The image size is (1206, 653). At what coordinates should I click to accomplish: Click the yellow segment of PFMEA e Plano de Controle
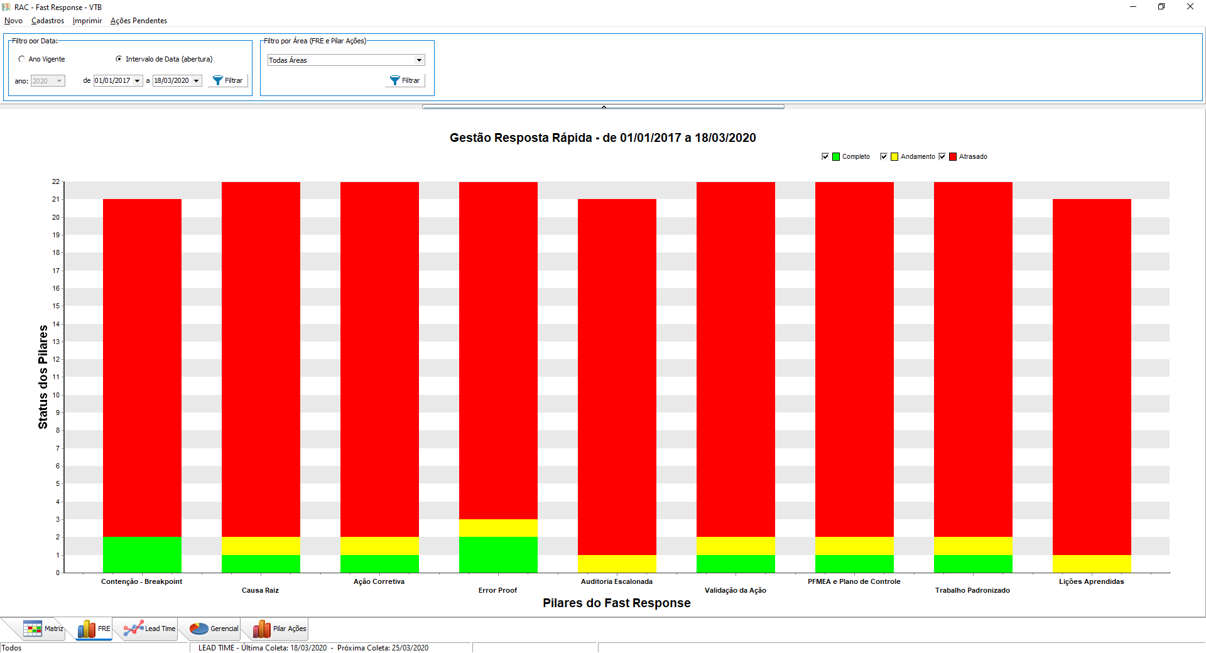point(854,546)
